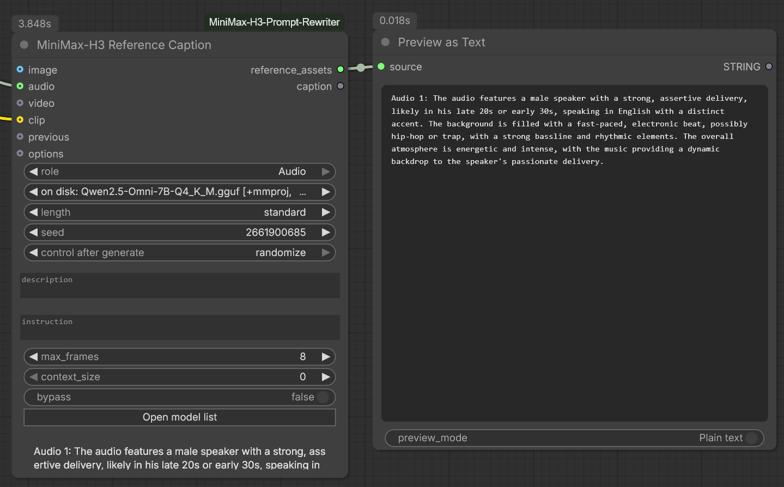Screen dimensions: 784x487
Task: Click the STRING output socket dot
Action: (769, 66)
